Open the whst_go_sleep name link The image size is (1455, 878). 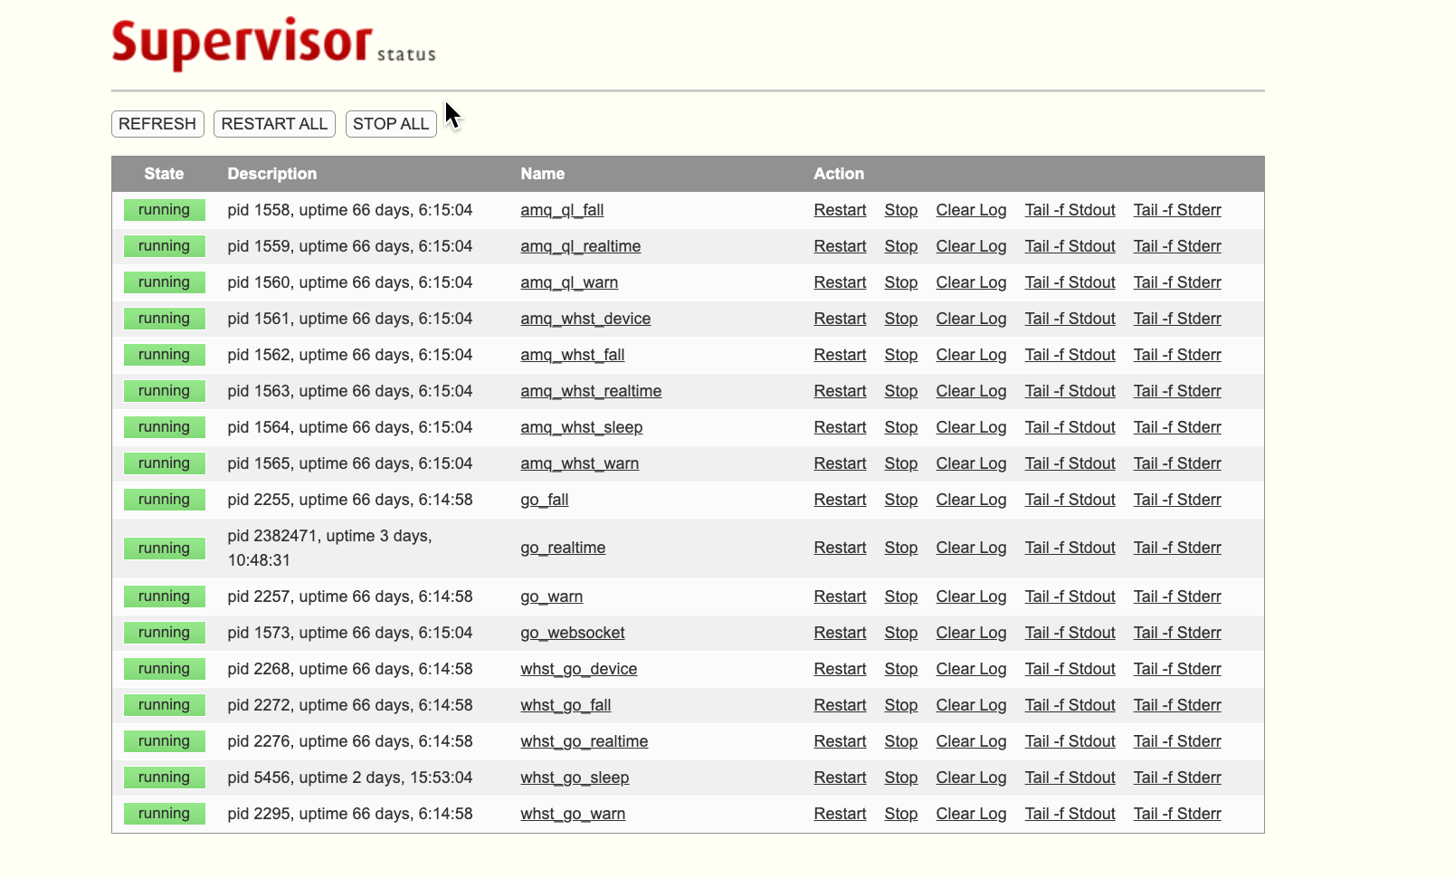click(575, 778)
